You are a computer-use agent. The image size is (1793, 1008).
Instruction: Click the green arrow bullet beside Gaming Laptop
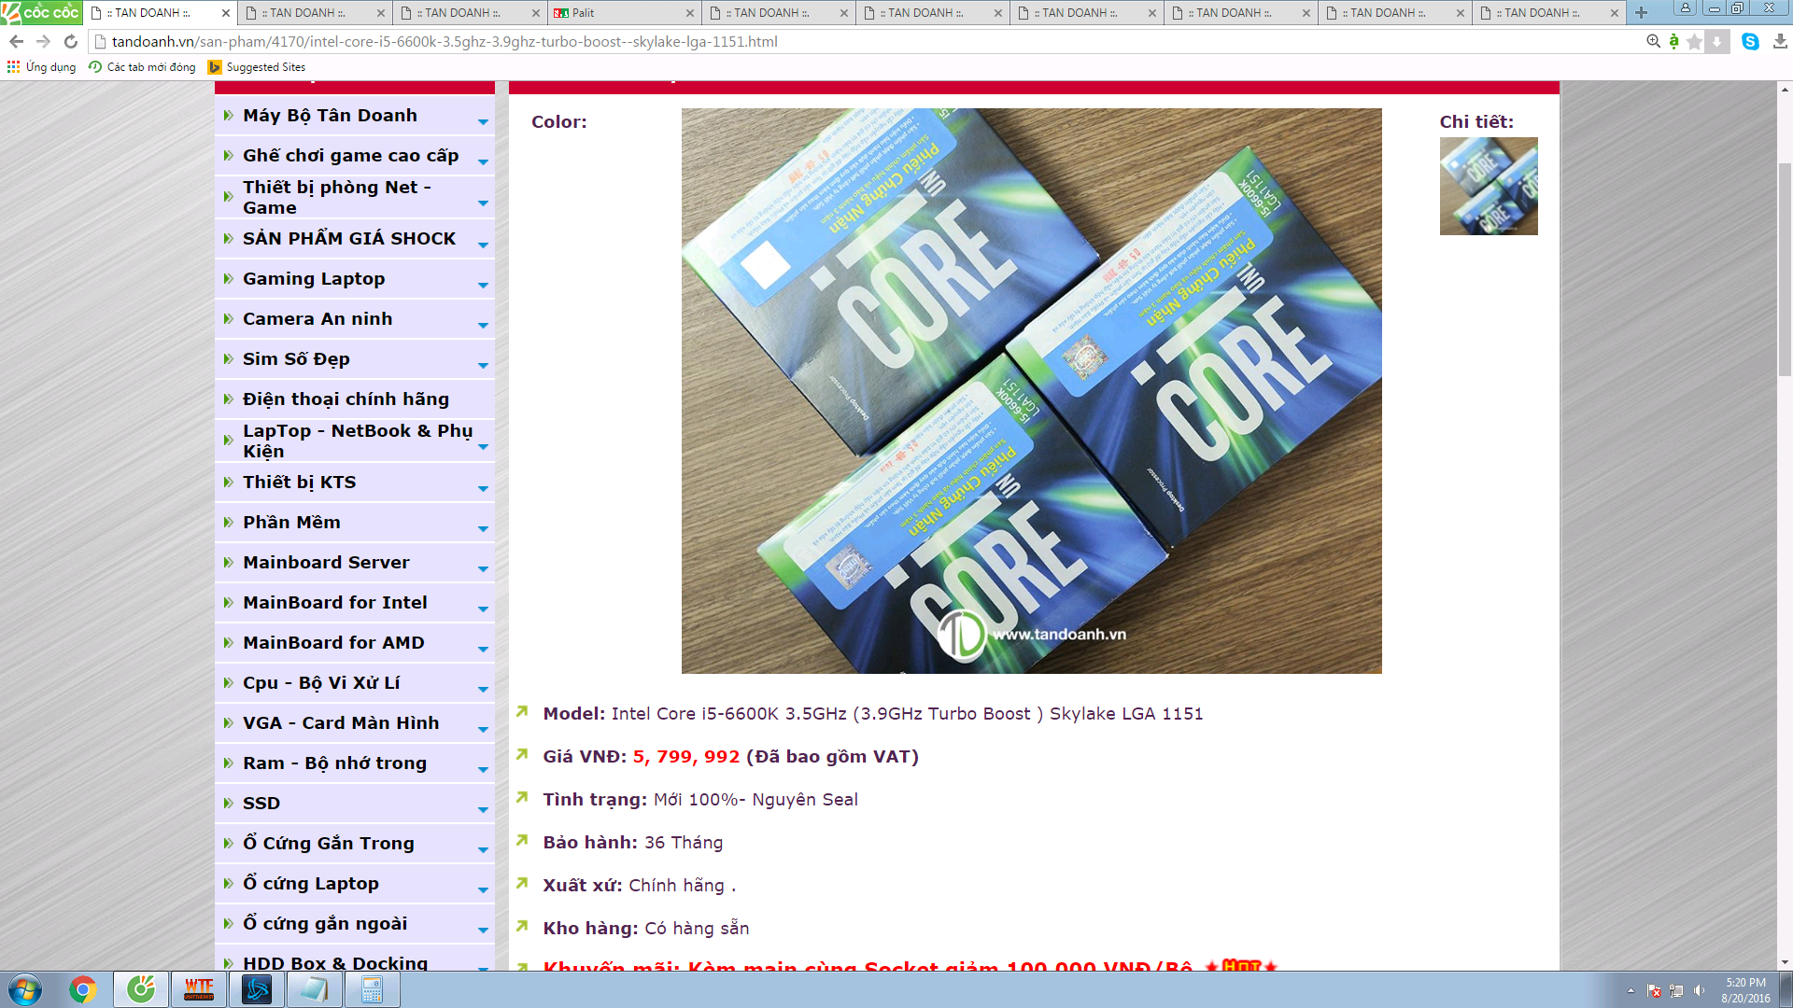[228, 278]
